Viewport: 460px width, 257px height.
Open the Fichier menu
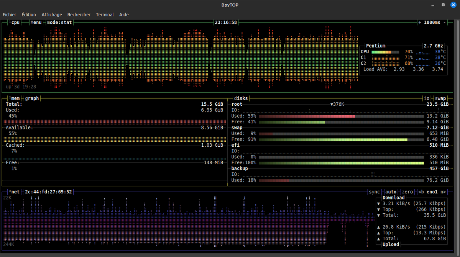pos(10,15)
